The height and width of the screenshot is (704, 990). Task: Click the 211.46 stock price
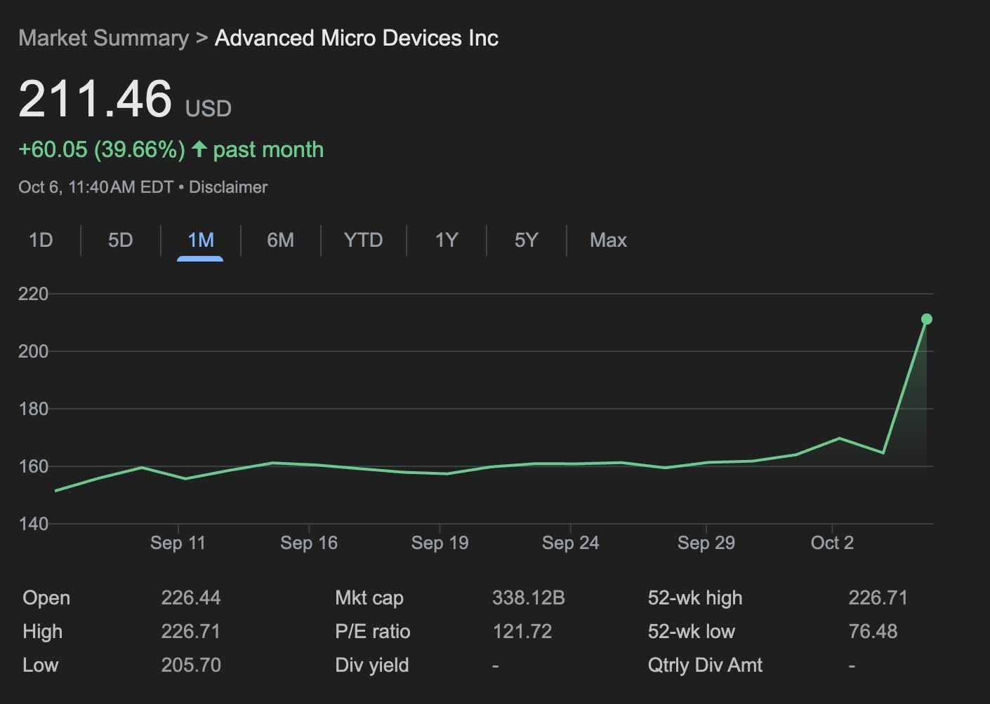tap(95, 98)
